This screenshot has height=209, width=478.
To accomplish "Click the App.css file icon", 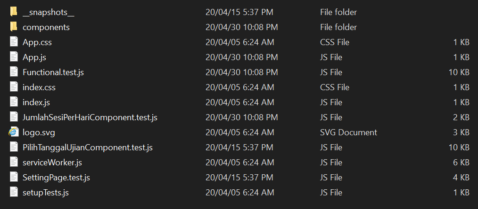I will click(14, 42).
